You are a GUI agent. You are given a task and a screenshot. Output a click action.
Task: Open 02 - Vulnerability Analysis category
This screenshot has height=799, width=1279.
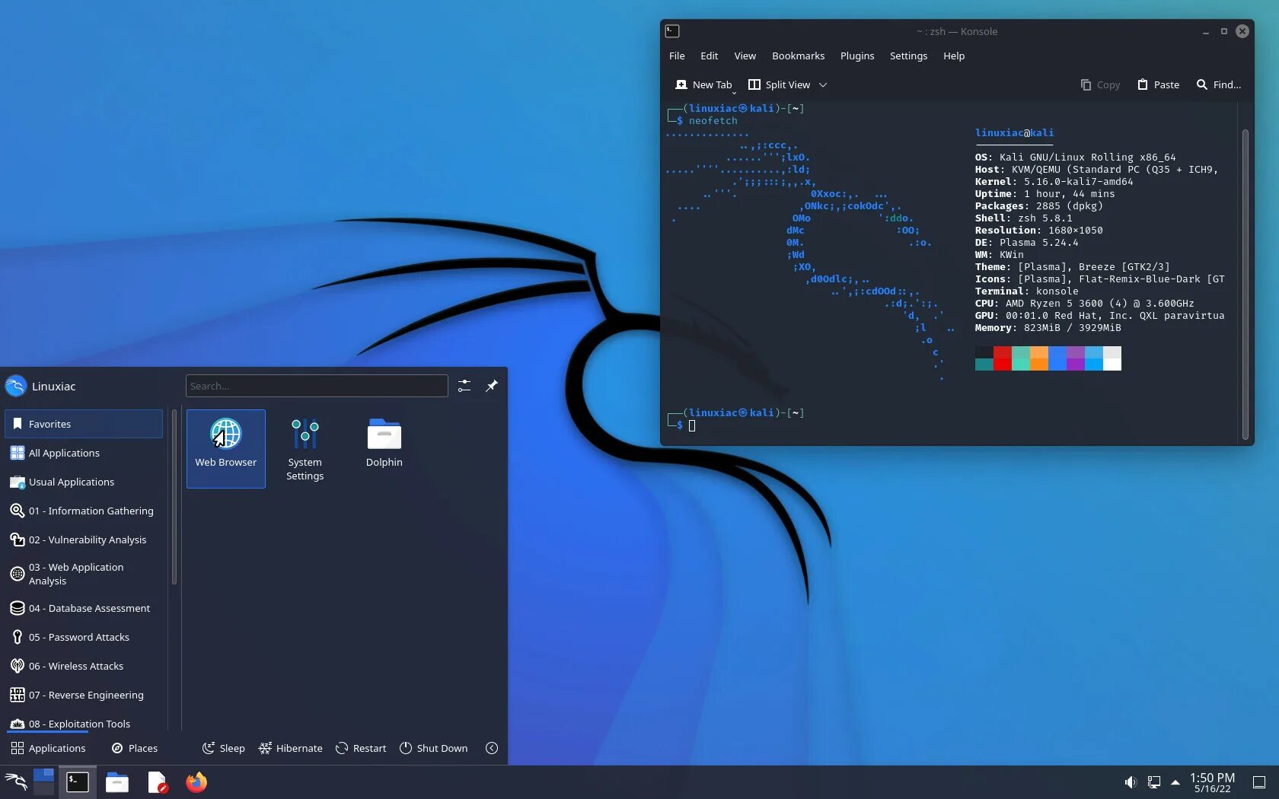[x=84, y=540]
